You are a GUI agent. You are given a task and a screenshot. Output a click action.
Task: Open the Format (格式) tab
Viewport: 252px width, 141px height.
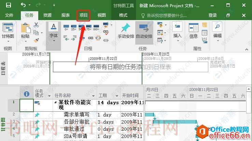point(123,15)
